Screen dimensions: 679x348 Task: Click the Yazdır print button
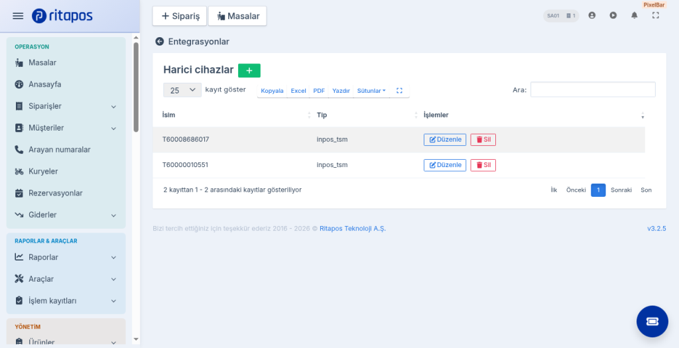(x=341, y=90)
